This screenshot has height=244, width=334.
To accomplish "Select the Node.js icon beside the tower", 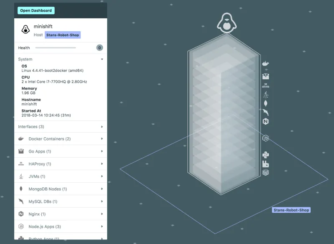I will pos(265,138).
